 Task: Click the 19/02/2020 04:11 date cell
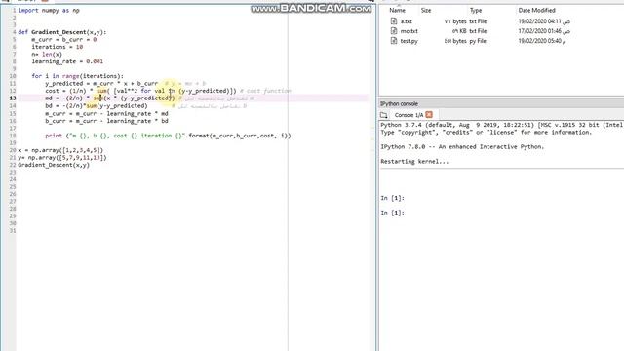tap(544, 21)
